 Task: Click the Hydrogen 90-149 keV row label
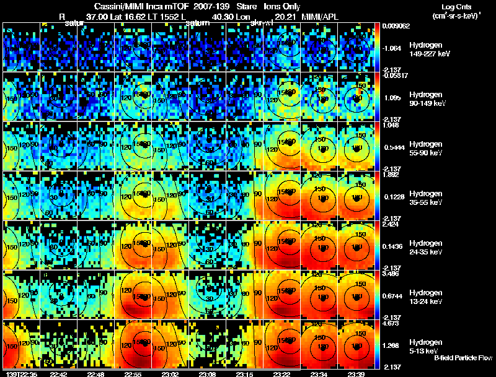point(427,99)
